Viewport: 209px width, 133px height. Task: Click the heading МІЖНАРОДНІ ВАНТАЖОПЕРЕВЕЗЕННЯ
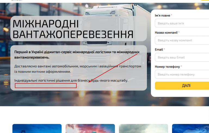click(73, 29)
